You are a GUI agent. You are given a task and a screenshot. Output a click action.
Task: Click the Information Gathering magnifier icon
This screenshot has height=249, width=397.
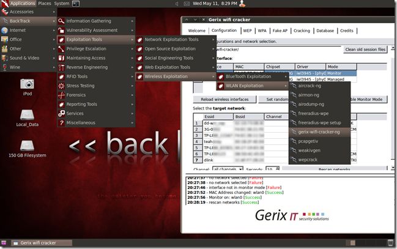click(x=61, y=21)
